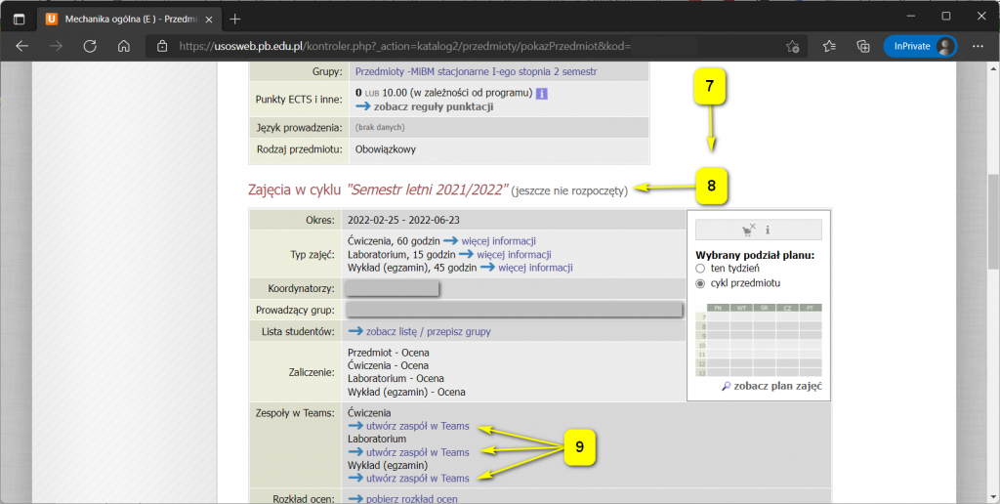Click 'zobacz plan zajęć' link
The height and width of the screenshot is (504, 1000).
pos(777,386)
